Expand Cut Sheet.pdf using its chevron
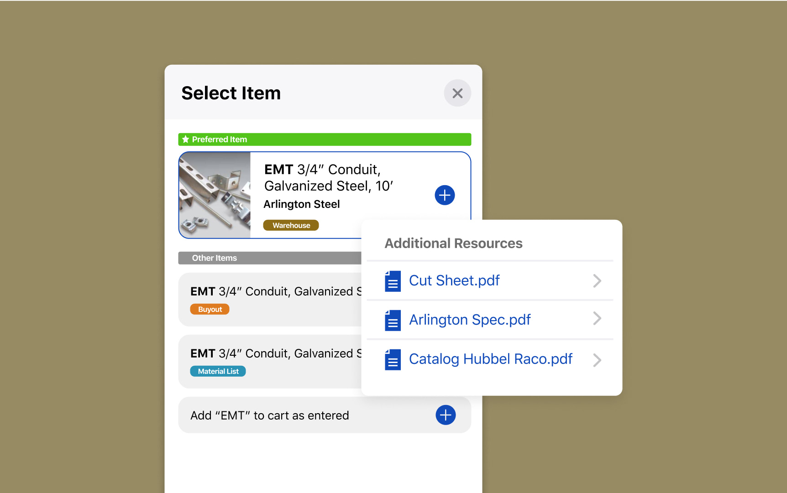Image resolution: width=787 pixels, height=493 pixels. [x=597, y=281]
